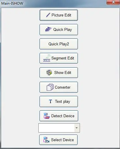Launch the Converter tool
The width and height of the screenshot is (120, 149).
tap(59, 87)
